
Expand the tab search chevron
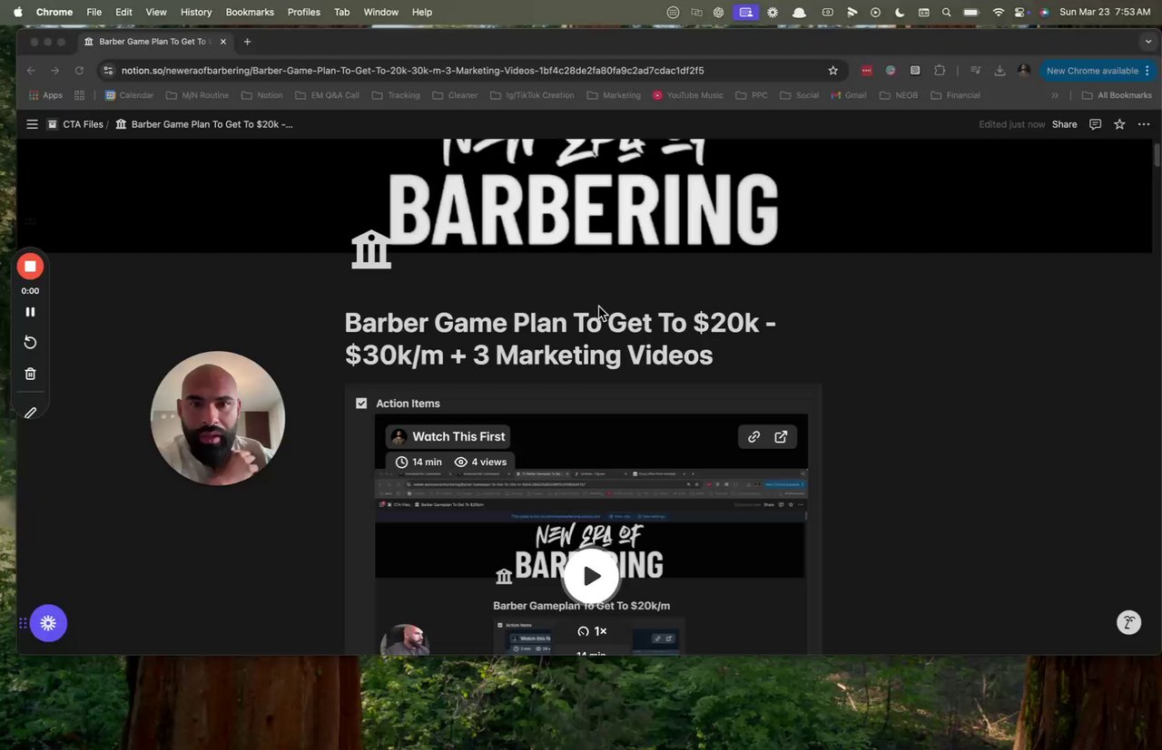[x=1148, y=42]
